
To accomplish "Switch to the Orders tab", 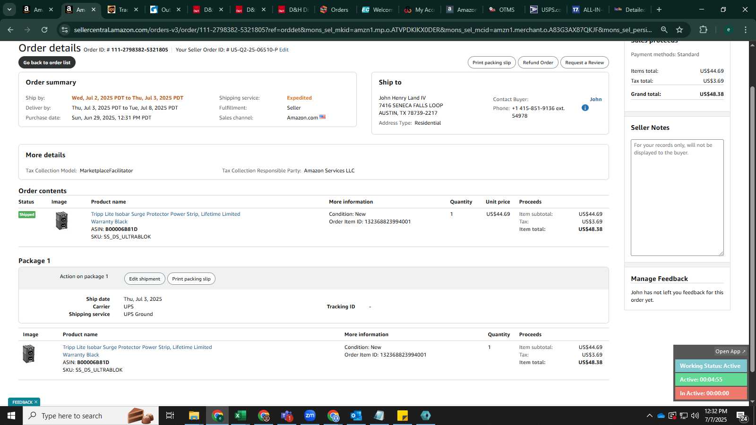I will click(x=335, y=9).
